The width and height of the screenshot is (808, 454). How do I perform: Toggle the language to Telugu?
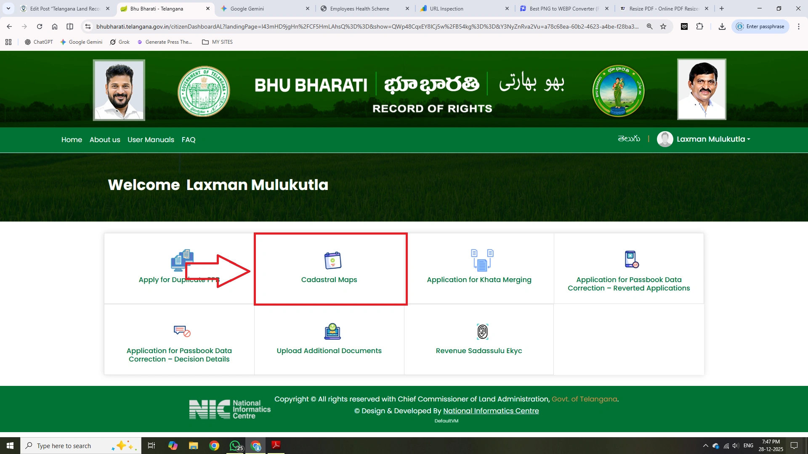pos(629,139)
